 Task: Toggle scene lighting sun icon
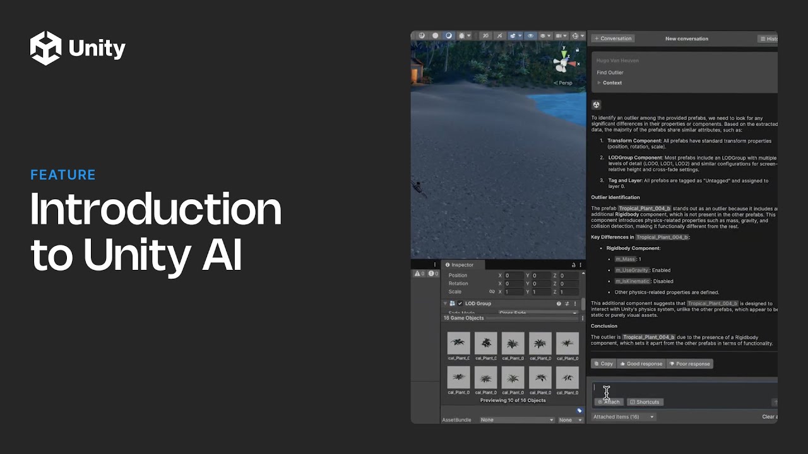pos(461,36)
